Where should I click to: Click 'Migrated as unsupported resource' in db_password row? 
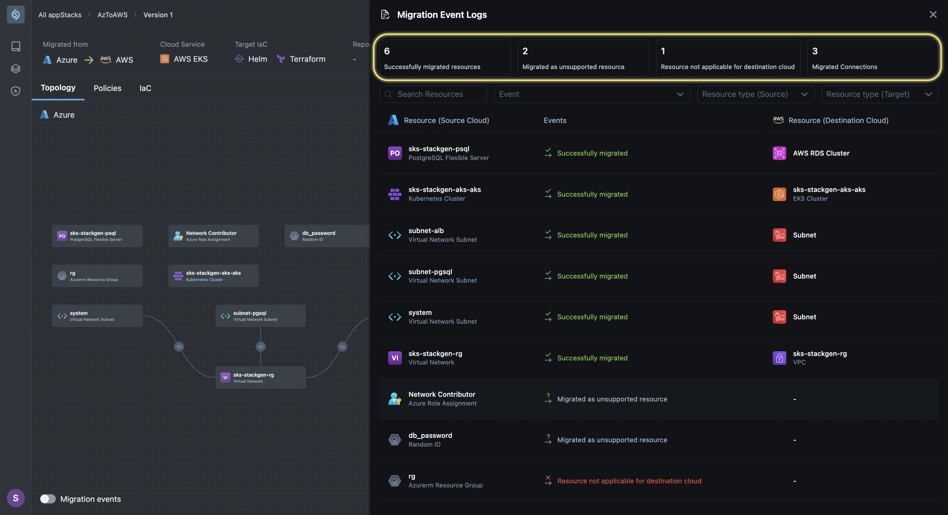click(x=612, y=440)
